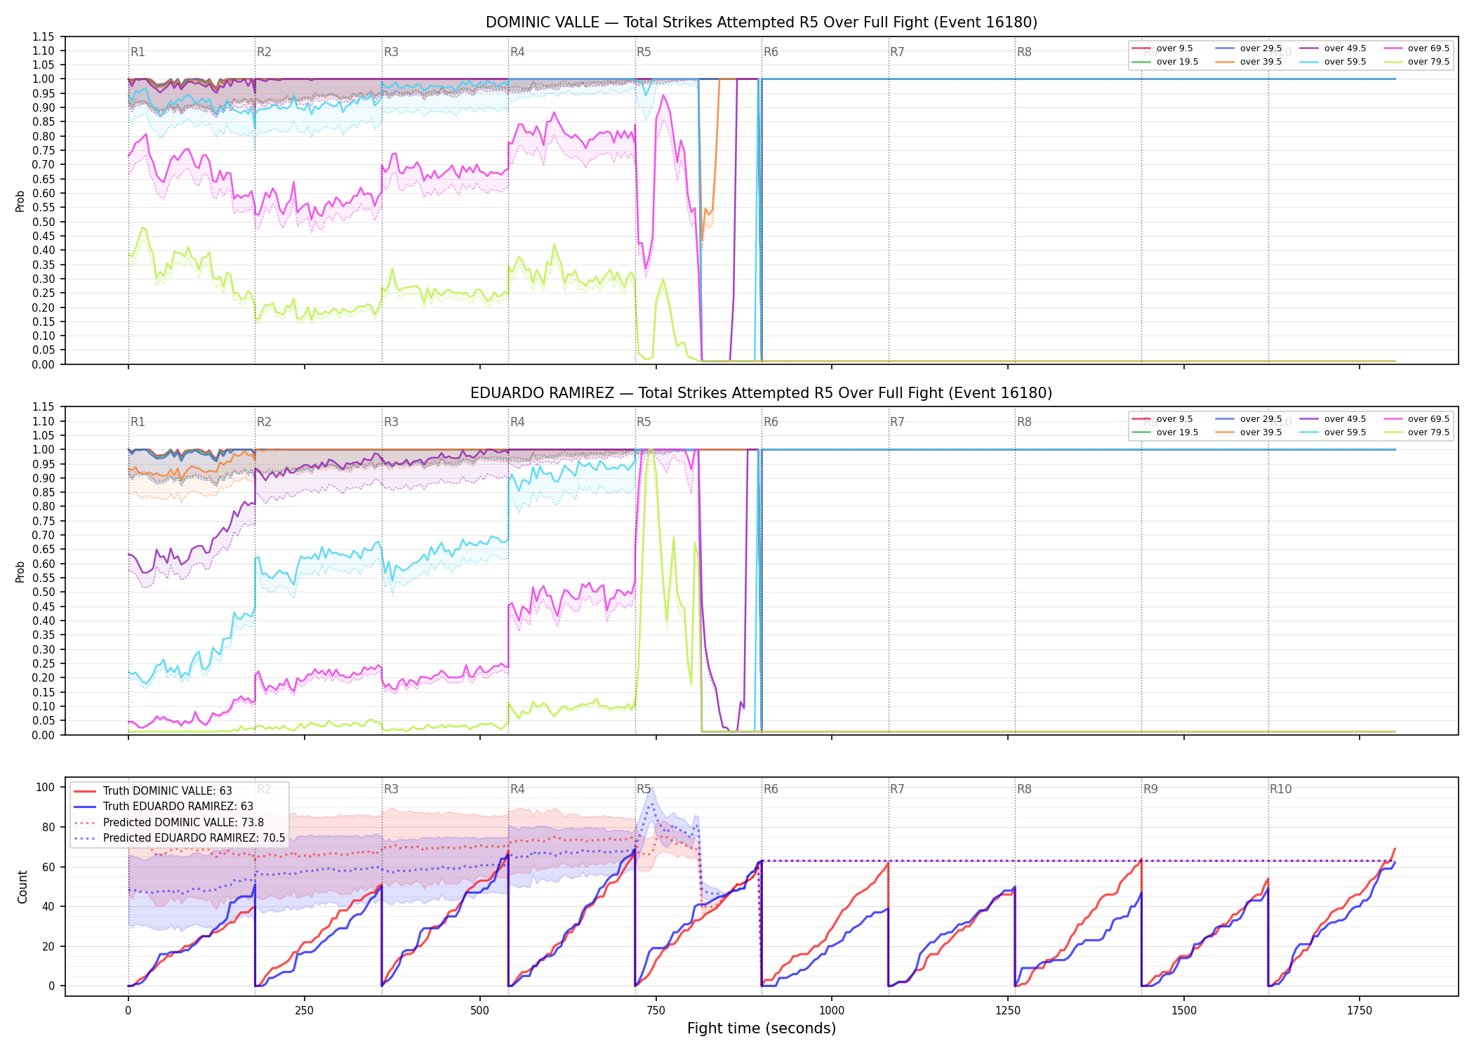This screenshot has height=1053, width=1474.
Task: Click the R5 round marker in top chart
Action: coord(644,52)
